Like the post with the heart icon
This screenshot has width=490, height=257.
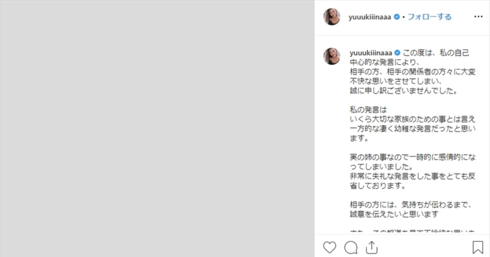[330, 248]
